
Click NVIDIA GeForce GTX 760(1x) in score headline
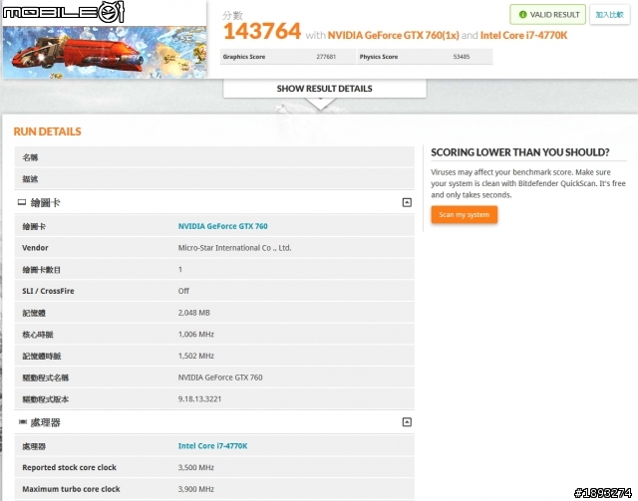(393, 36)
